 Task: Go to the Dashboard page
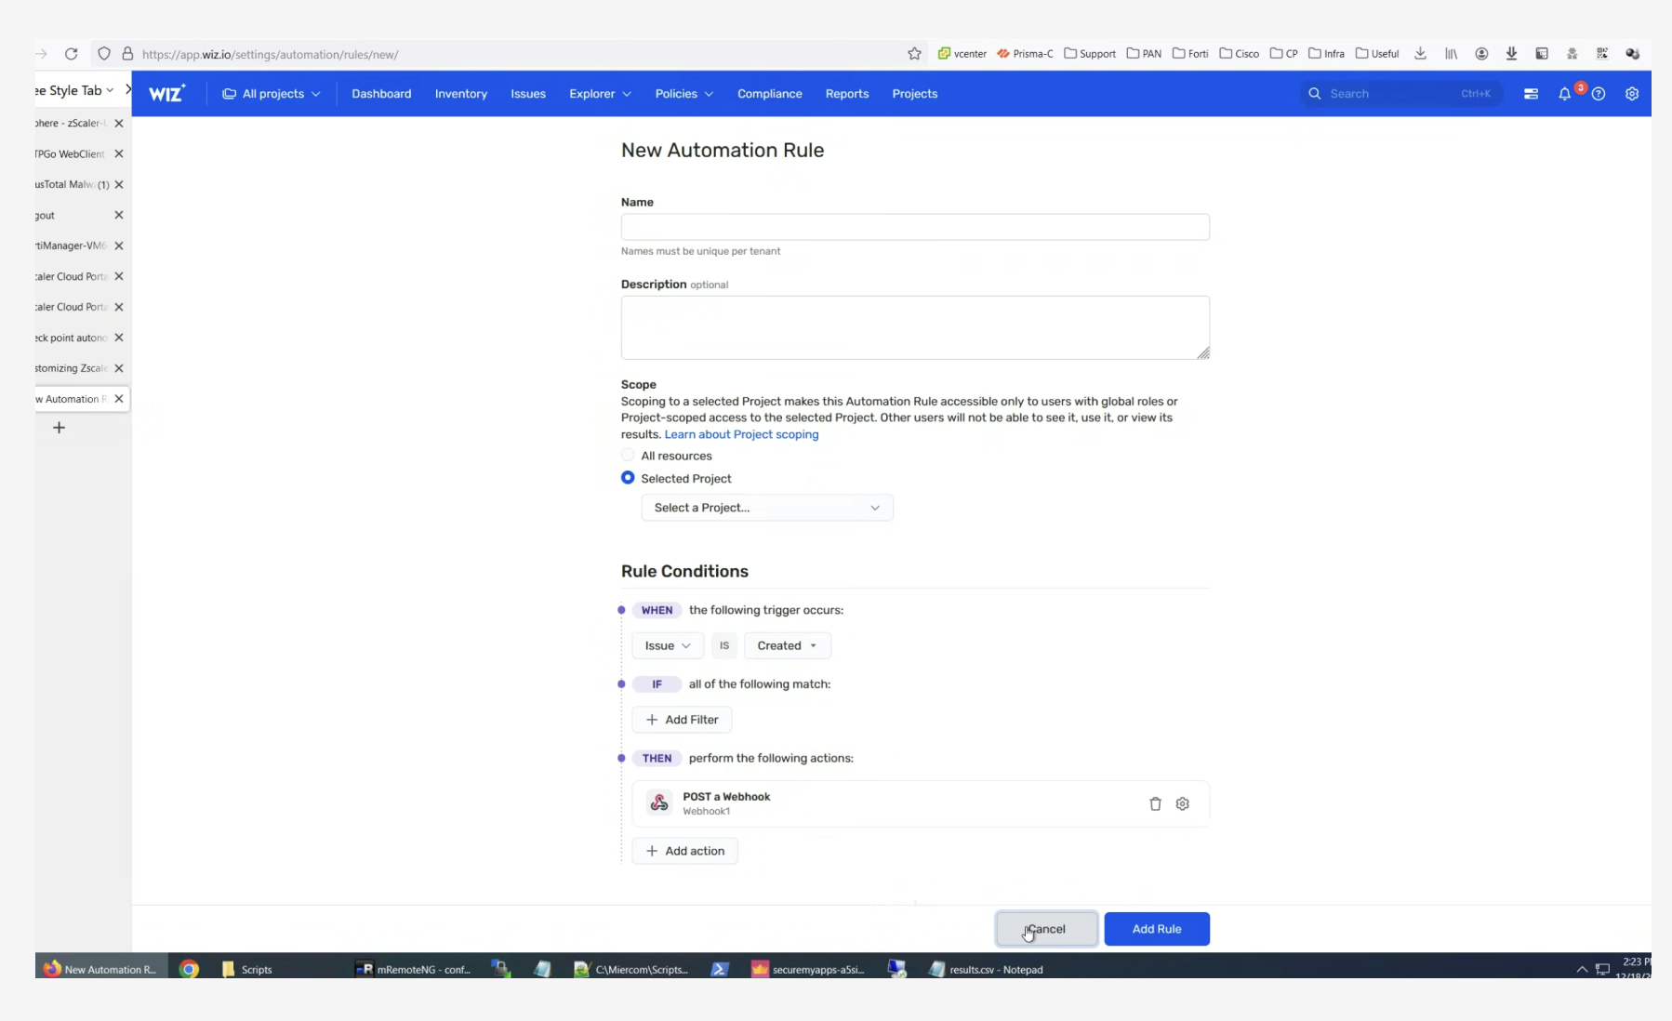(381, 94)
